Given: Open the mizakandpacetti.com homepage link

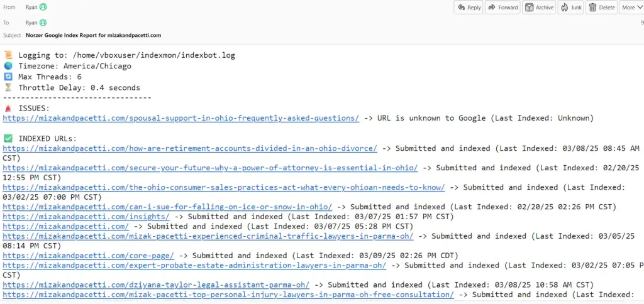Looking at the screenshot, I should tap(65, 226).
